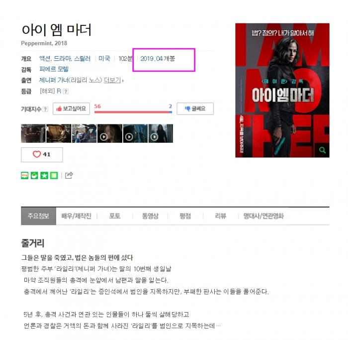
Task: Click help icon next to 기대지수
Action: pyautogui.click(x=45, y=109)
